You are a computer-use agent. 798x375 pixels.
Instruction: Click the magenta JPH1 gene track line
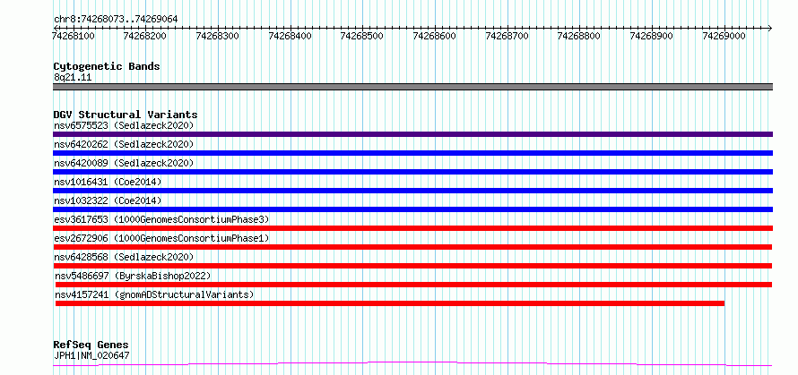tap(412, 364)
